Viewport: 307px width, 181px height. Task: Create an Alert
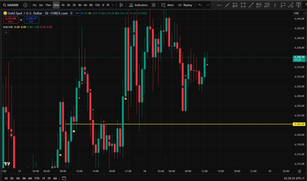(x=167, y=5)
